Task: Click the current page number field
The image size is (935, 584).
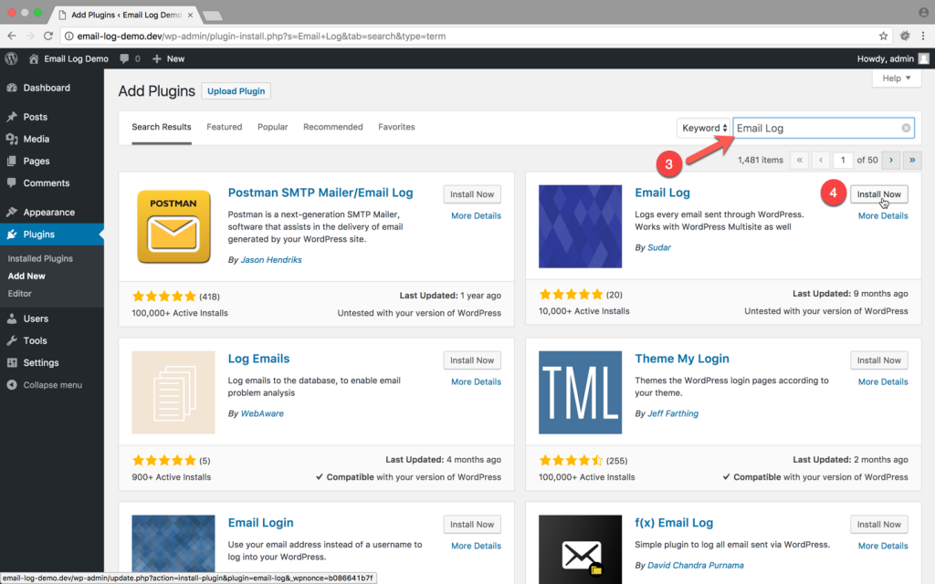Action: tap(843, 160)
